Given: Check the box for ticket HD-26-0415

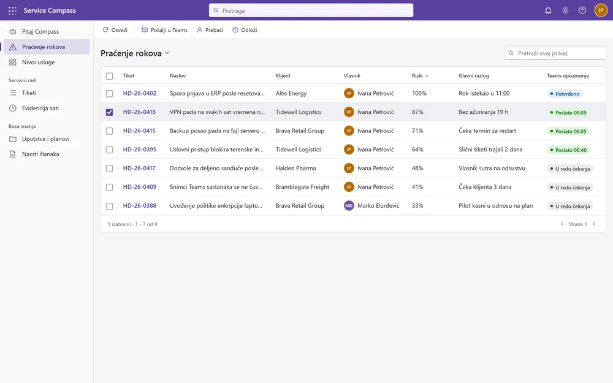Looking at the screenshot, I should click(110, 131).
